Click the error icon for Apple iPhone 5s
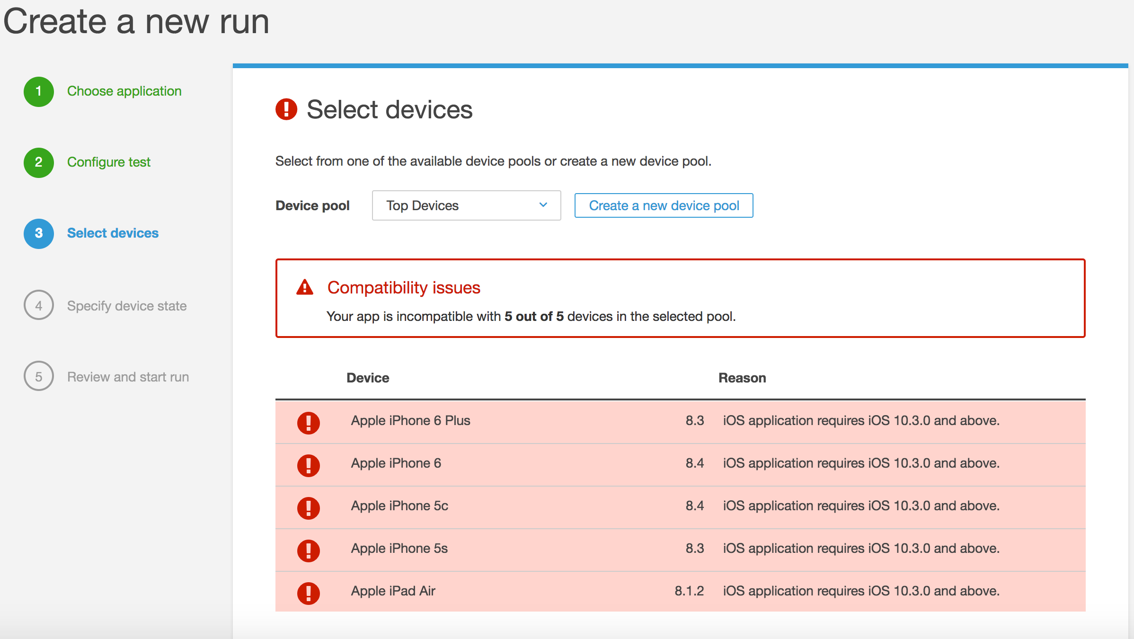This screenshot has width=1134, height=639. point(309,550)
